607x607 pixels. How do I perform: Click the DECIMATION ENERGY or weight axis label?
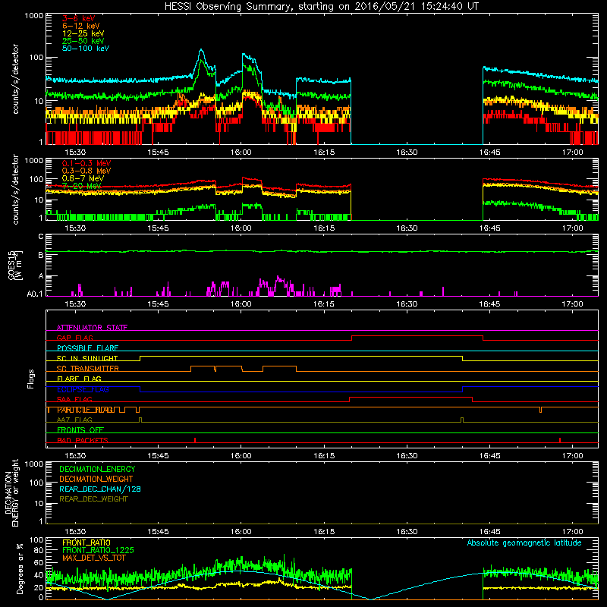click(12, 492)
